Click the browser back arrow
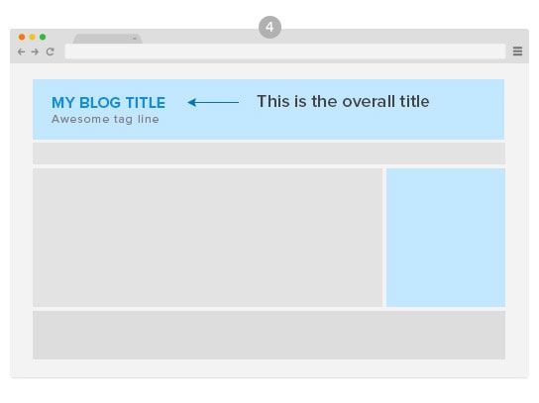539x403 pixels. pyautogui.click(x=22, y=51)
